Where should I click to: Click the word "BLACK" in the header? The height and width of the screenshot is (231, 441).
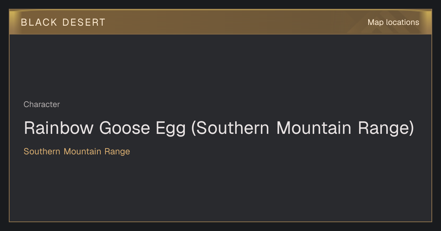click(x=39, y=22)
